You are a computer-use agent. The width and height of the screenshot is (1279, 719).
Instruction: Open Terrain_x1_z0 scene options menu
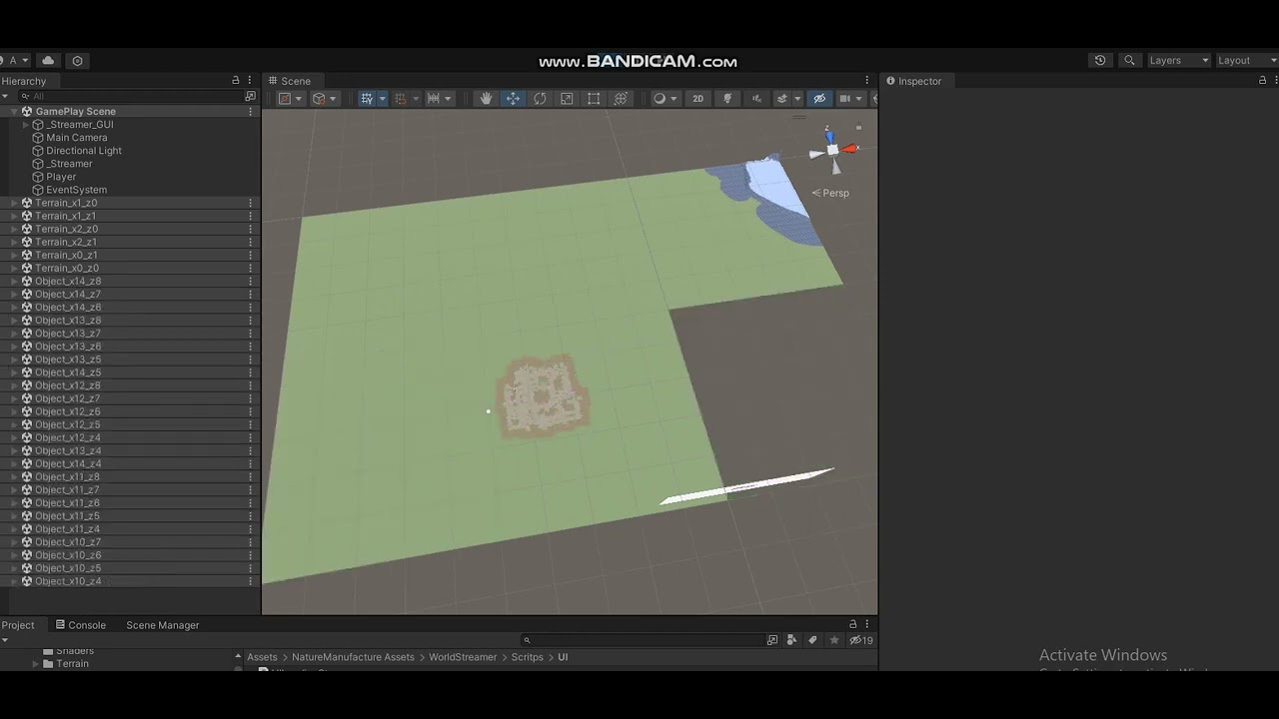pyautogui.click(x=250, y=203)
